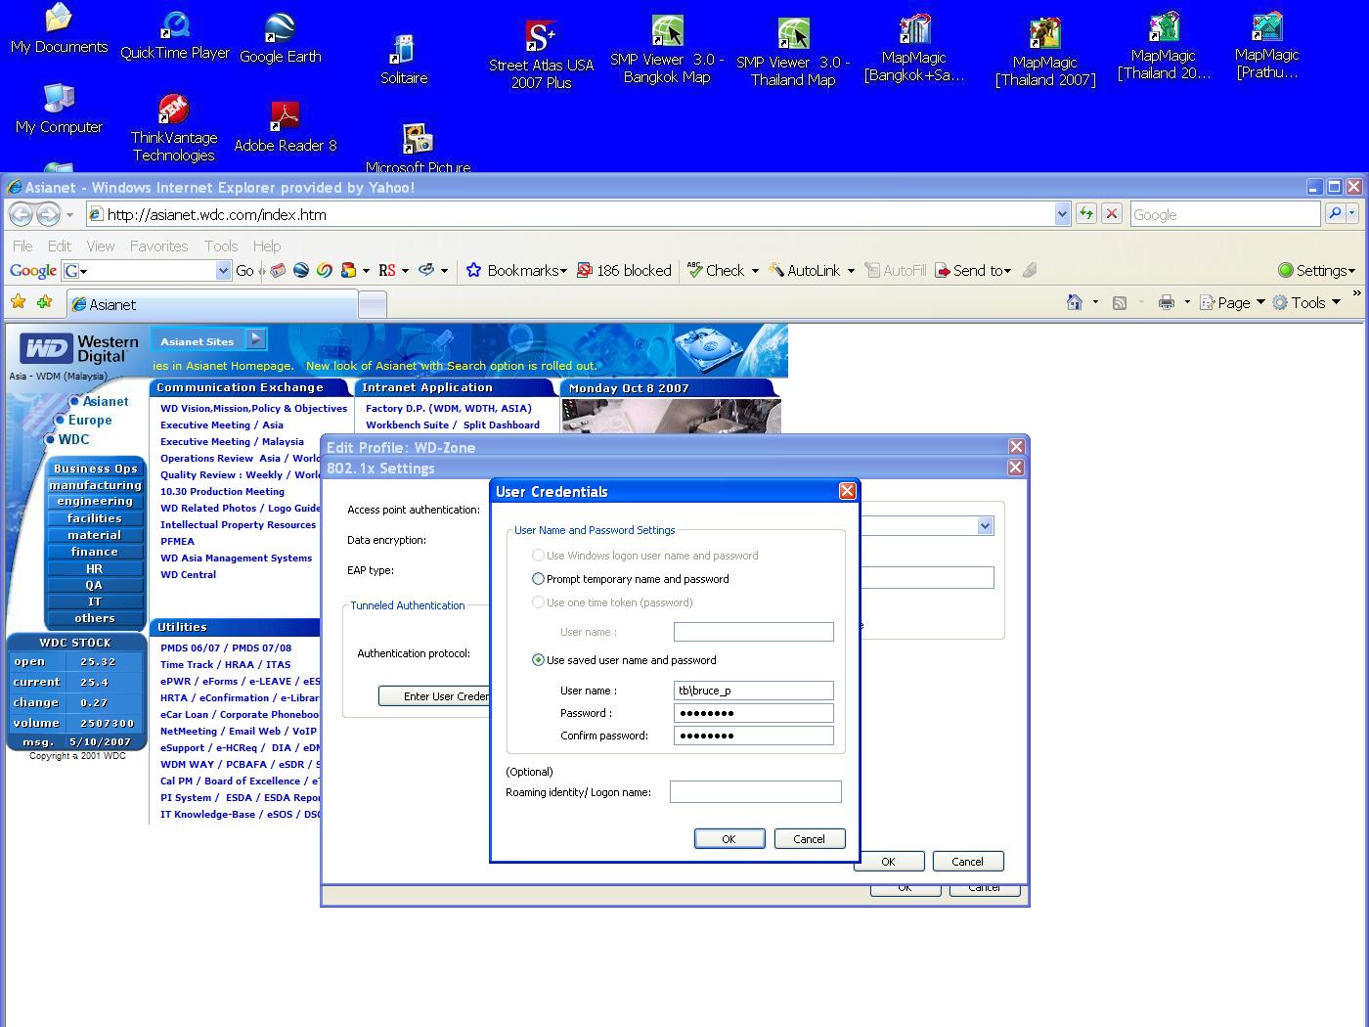
Task: Open Adobe Reader 8 desktop shortcut
Action: 286,127
